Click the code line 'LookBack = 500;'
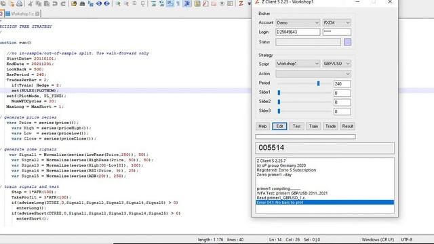 (x=25, y=69)
